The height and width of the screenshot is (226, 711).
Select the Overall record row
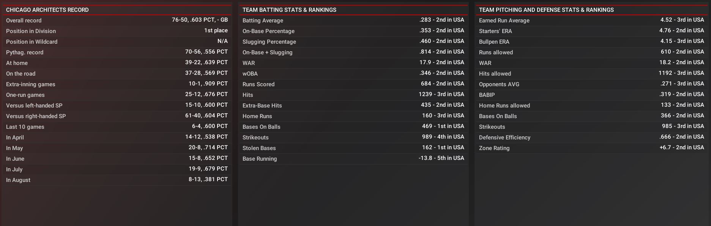tap(117, 21)
